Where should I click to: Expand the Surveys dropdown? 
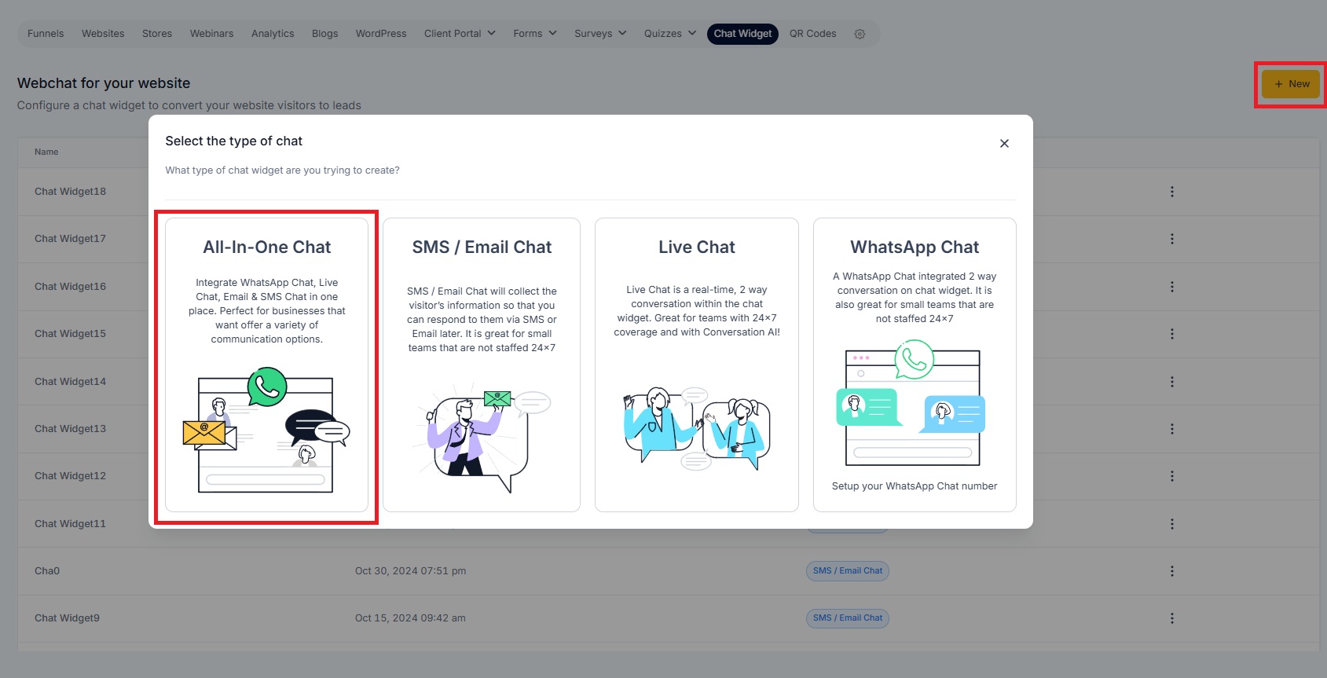(600, 34)
